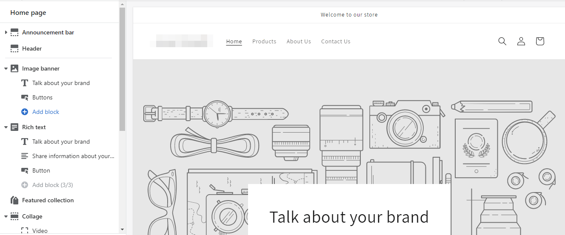The image size is (565, 235).
Task: Click the Welcome to our store announcement
Action: 349,14
